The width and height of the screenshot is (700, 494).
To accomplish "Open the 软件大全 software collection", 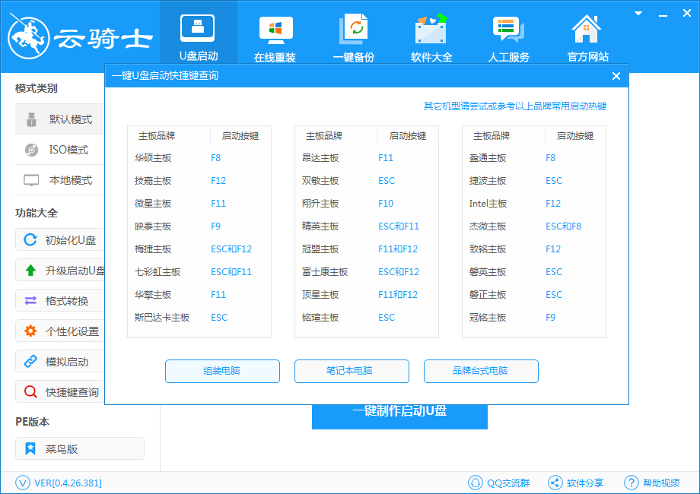I will [x=431, y=34].
